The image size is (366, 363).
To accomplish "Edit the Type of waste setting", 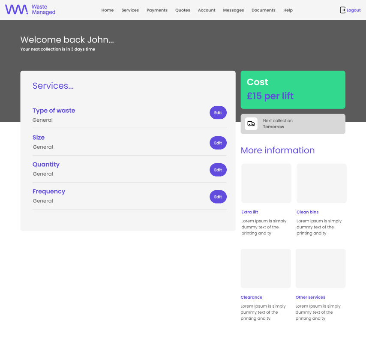I will (218, 113).
